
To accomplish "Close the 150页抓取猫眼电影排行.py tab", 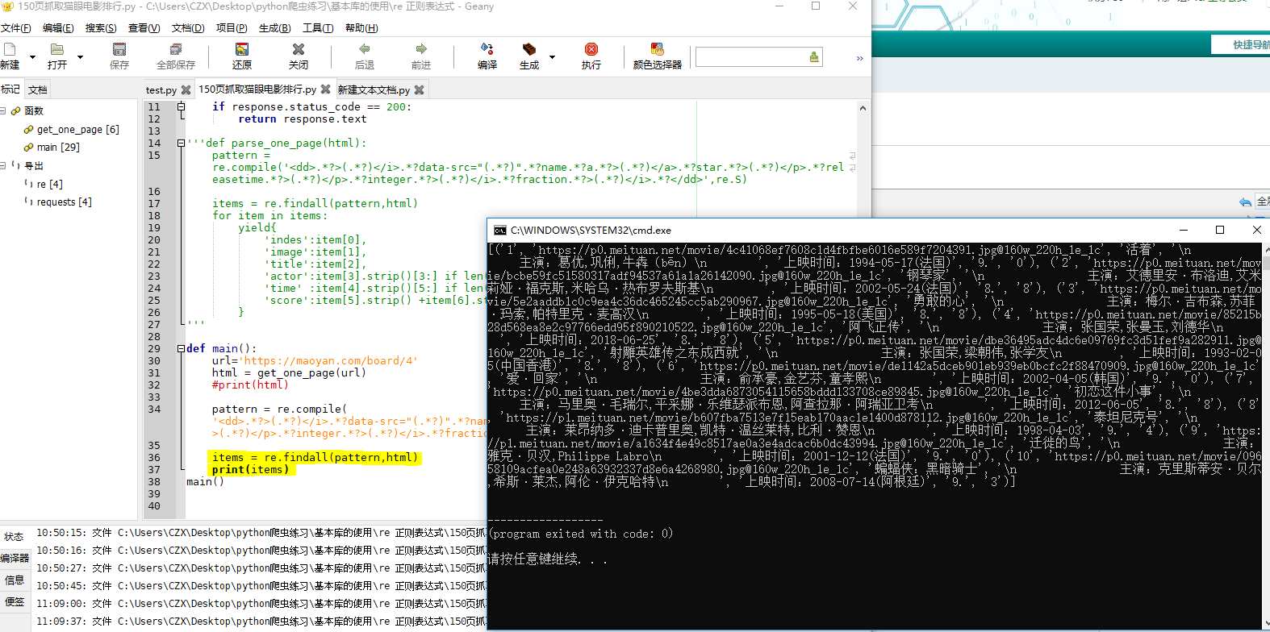I will point(326,89).
